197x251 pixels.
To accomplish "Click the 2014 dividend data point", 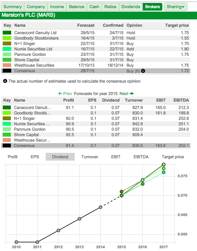I will [x=100, y=207].
